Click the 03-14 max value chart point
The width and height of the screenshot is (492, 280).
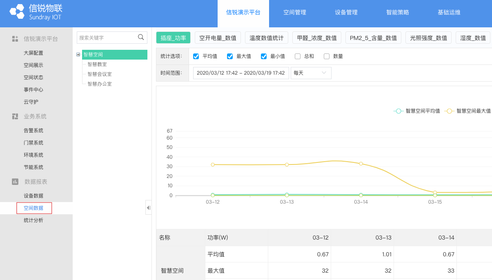(361, 164)
